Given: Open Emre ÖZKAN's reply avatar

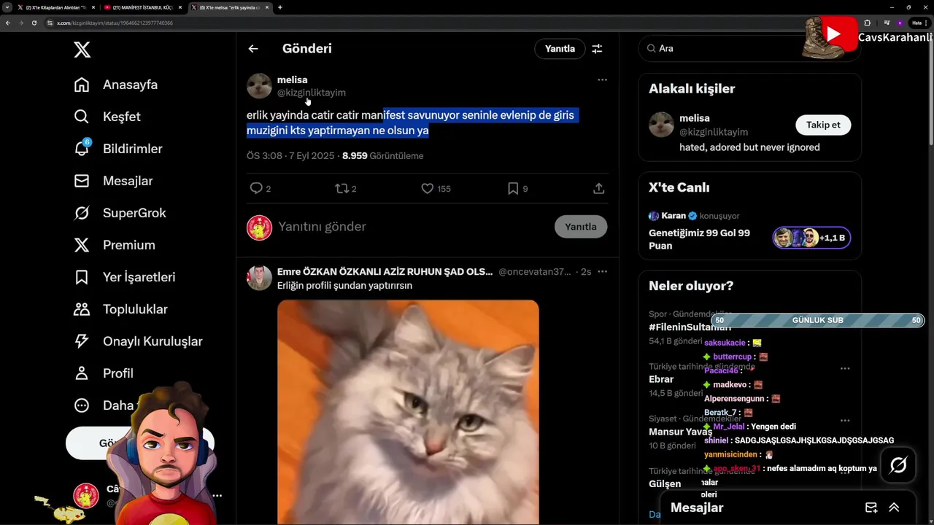Looking at the screenshot, I should tap(259, 278).
